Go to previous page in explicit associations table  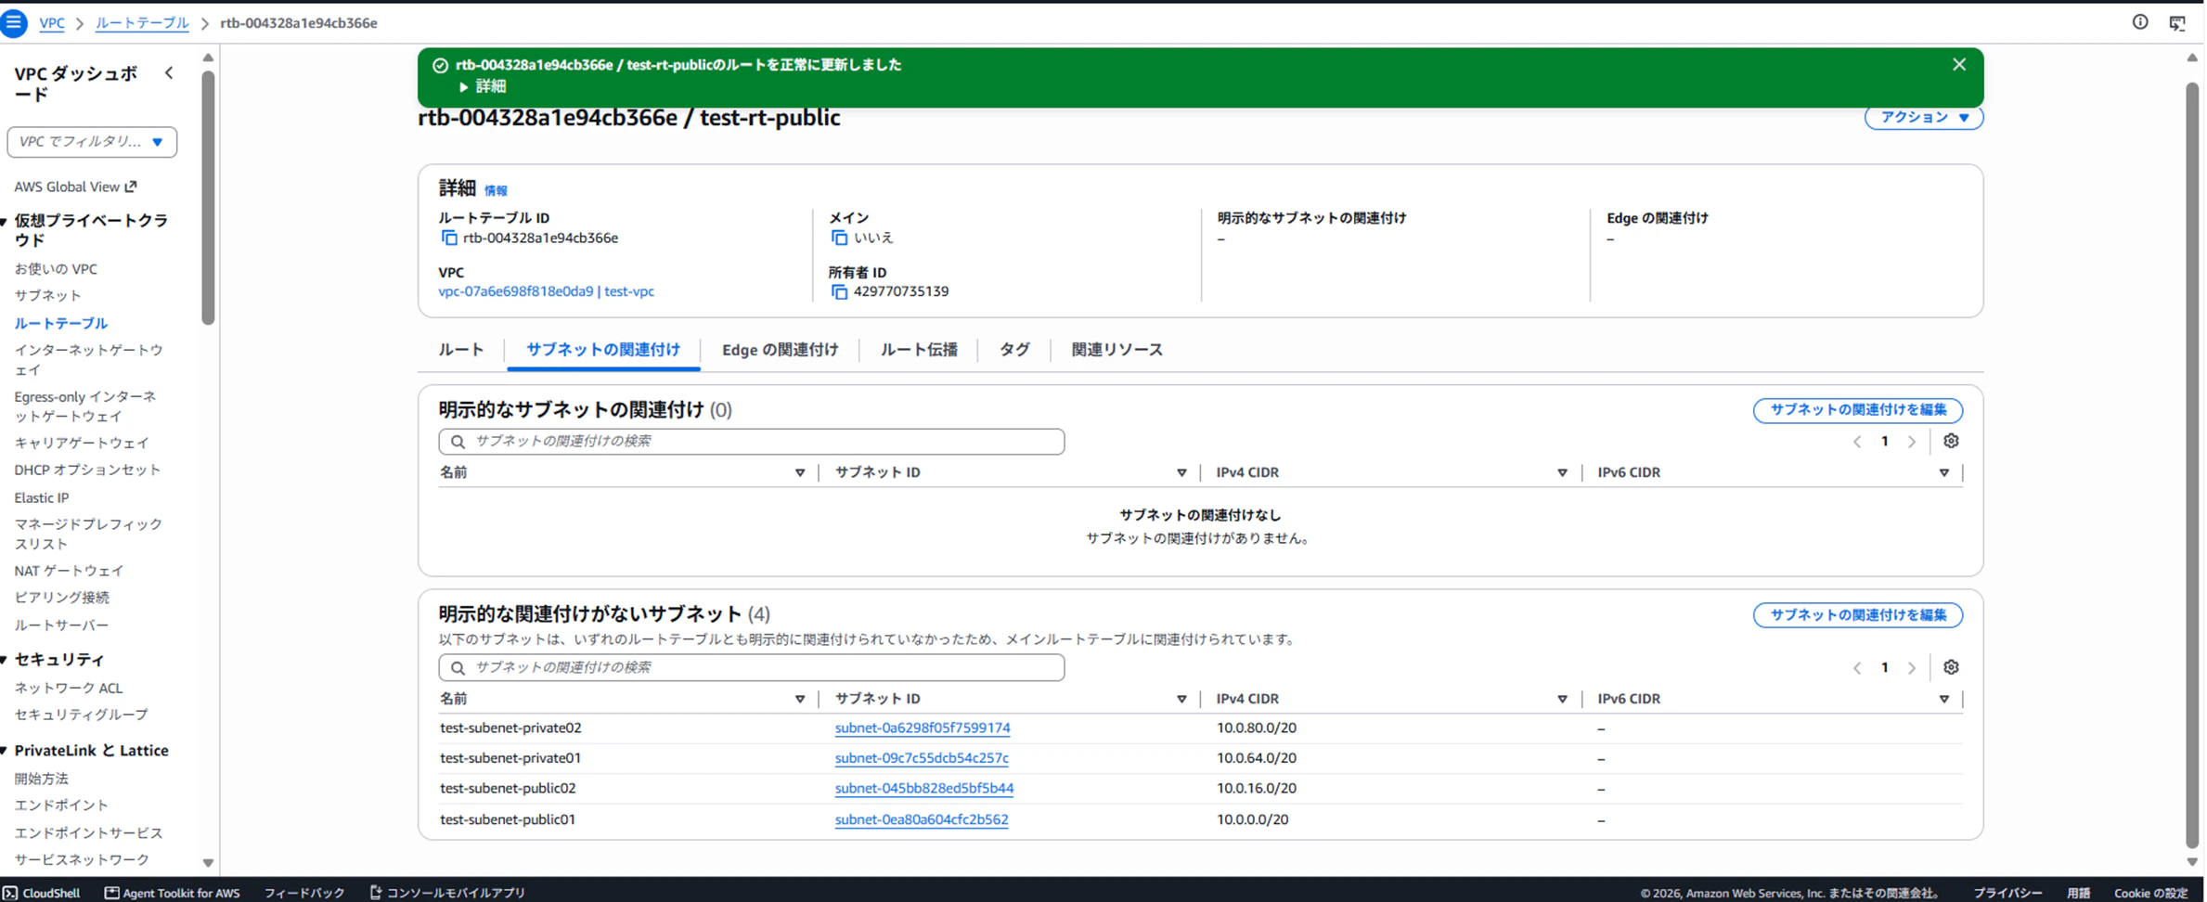click(1857, 442)
